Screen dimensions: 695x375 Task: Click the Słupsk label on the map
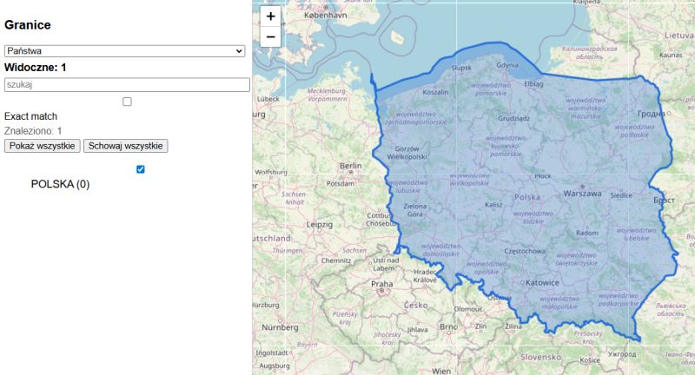click(461, 68)
